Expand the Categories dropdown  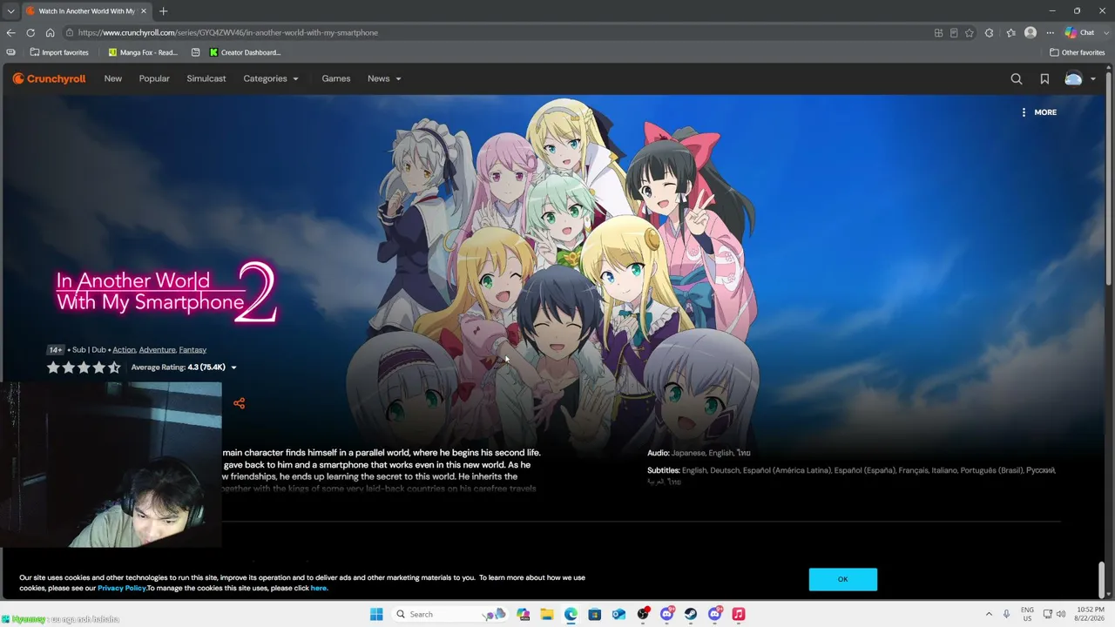point(271,78)
